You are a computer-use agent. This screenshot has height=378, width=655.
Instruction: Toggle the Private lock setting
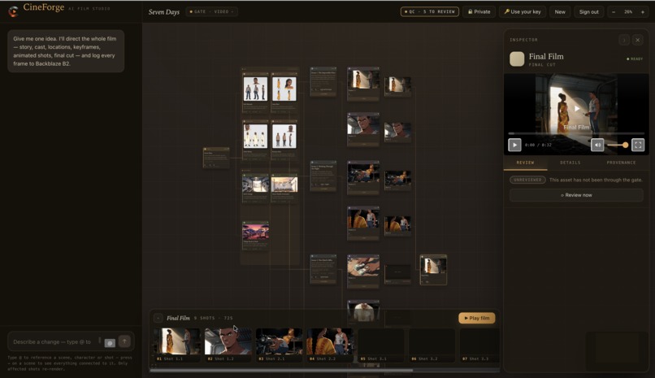point(479,11)
